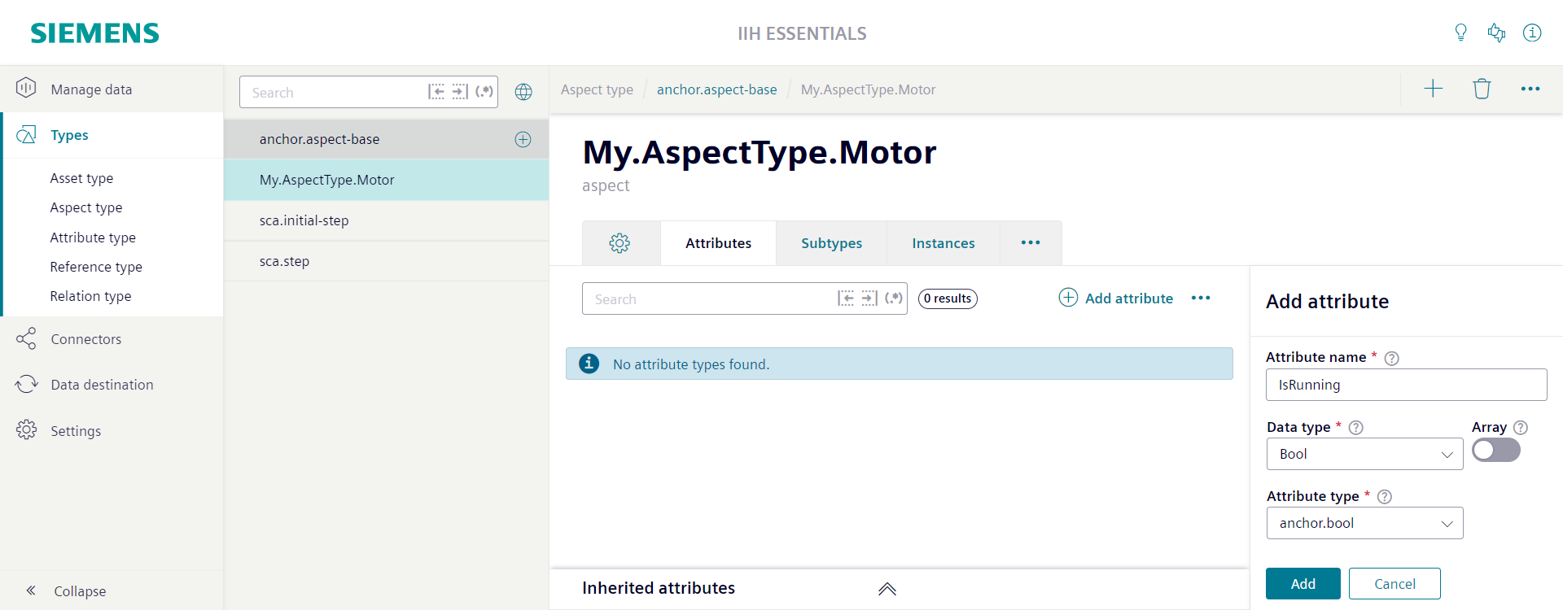Switch to the Instances tab
The image size is (1563, 610).
coord(943,242)
